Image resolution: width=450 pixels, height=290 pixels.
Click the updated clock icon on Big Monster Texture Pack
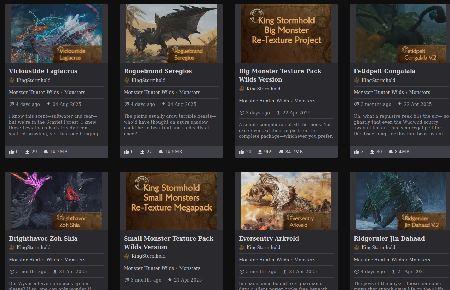242,113
